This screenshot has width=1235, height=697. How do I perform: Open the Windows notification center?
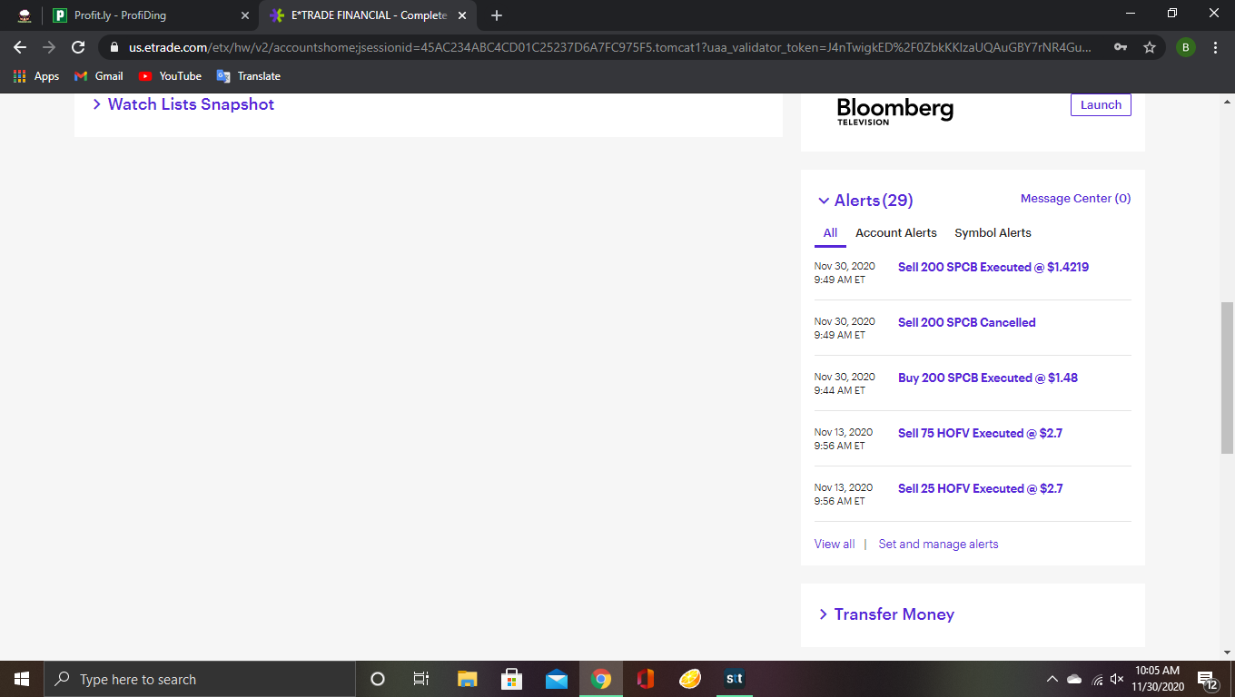(x=1208, y=679)
